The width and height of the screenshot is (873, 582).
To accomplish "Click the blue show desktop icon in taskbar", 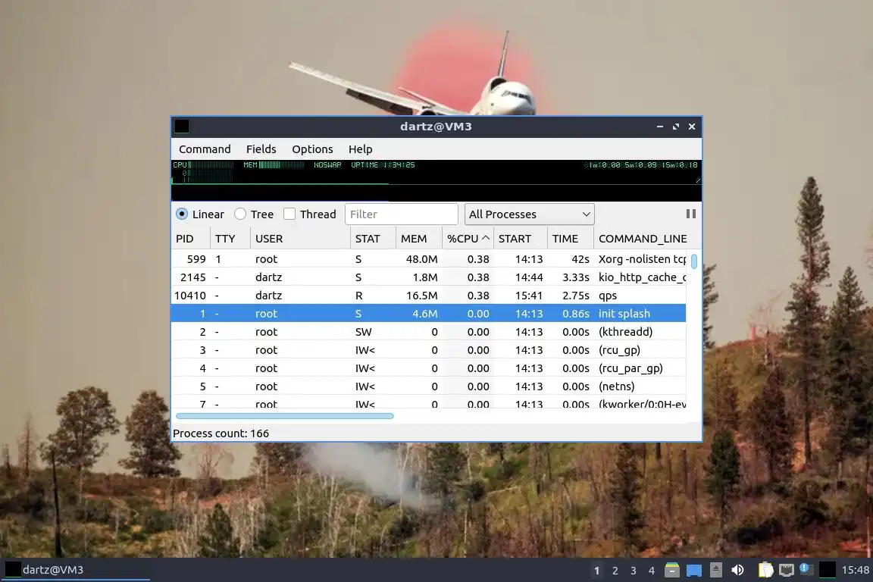I will pos(693,571).
